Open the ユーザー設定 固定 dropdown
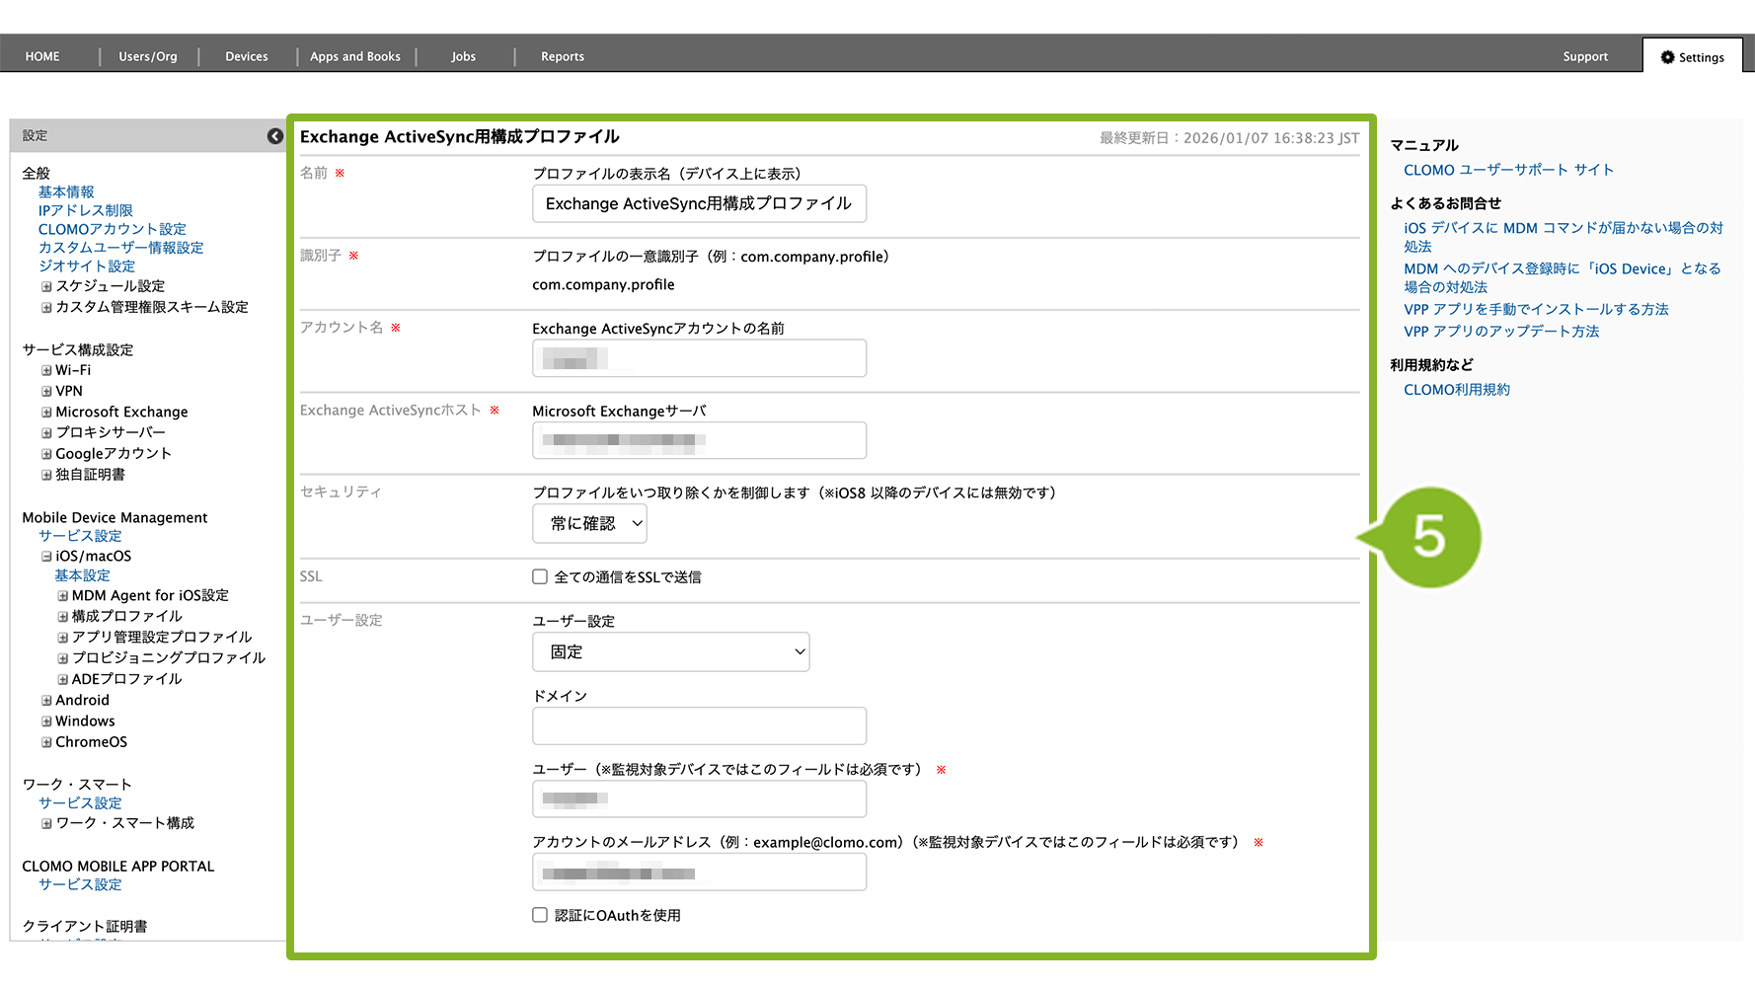This screenshot has width=1755, height=987. [670, 652]
